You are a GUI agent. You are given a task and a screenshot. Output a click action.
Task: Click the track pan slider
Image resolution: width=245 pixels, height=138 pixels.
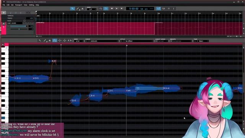(x=19, y=29)
